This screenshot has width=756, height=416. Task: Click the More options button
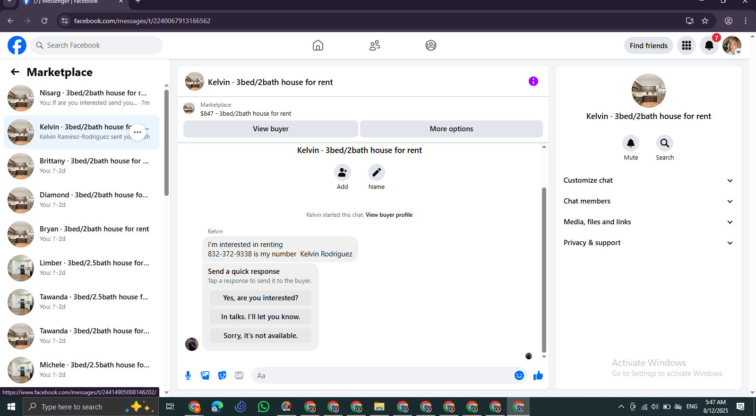pyautogui.click(x=451, y=129)
